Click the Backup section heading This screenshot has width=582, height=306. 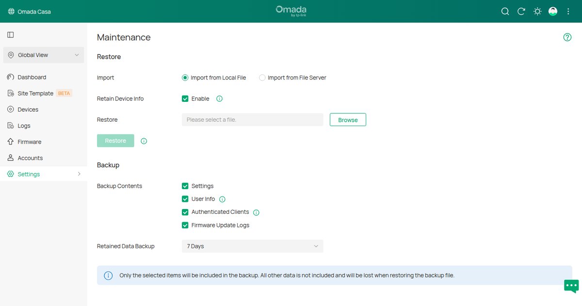click(108, 165)
